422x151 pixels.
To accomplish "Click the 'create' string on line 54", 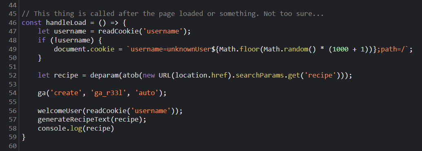I will pos(66,93).
